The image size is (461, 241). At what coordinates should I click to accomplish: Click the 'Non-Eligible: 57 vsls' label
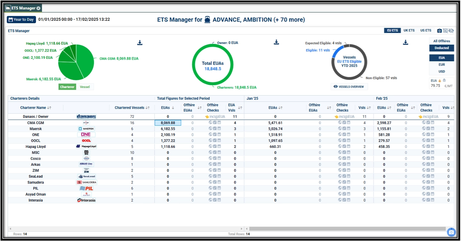(x=381, y=78)
